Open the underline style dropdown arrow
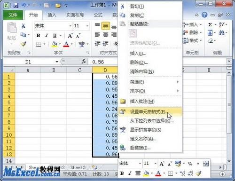The width and height of the screenshot is (235, 181). tap(61, 36)
